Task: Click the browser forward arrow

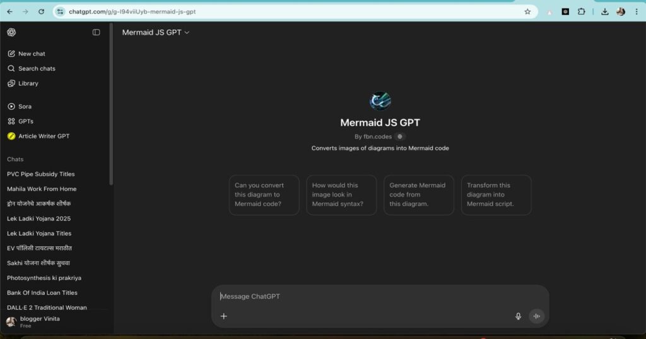Action: pyautogui.click(x=25, y=11)
